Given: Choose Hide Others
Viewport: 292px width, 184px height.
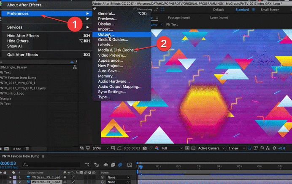Looking at the screenshot, I should (47, 41).
